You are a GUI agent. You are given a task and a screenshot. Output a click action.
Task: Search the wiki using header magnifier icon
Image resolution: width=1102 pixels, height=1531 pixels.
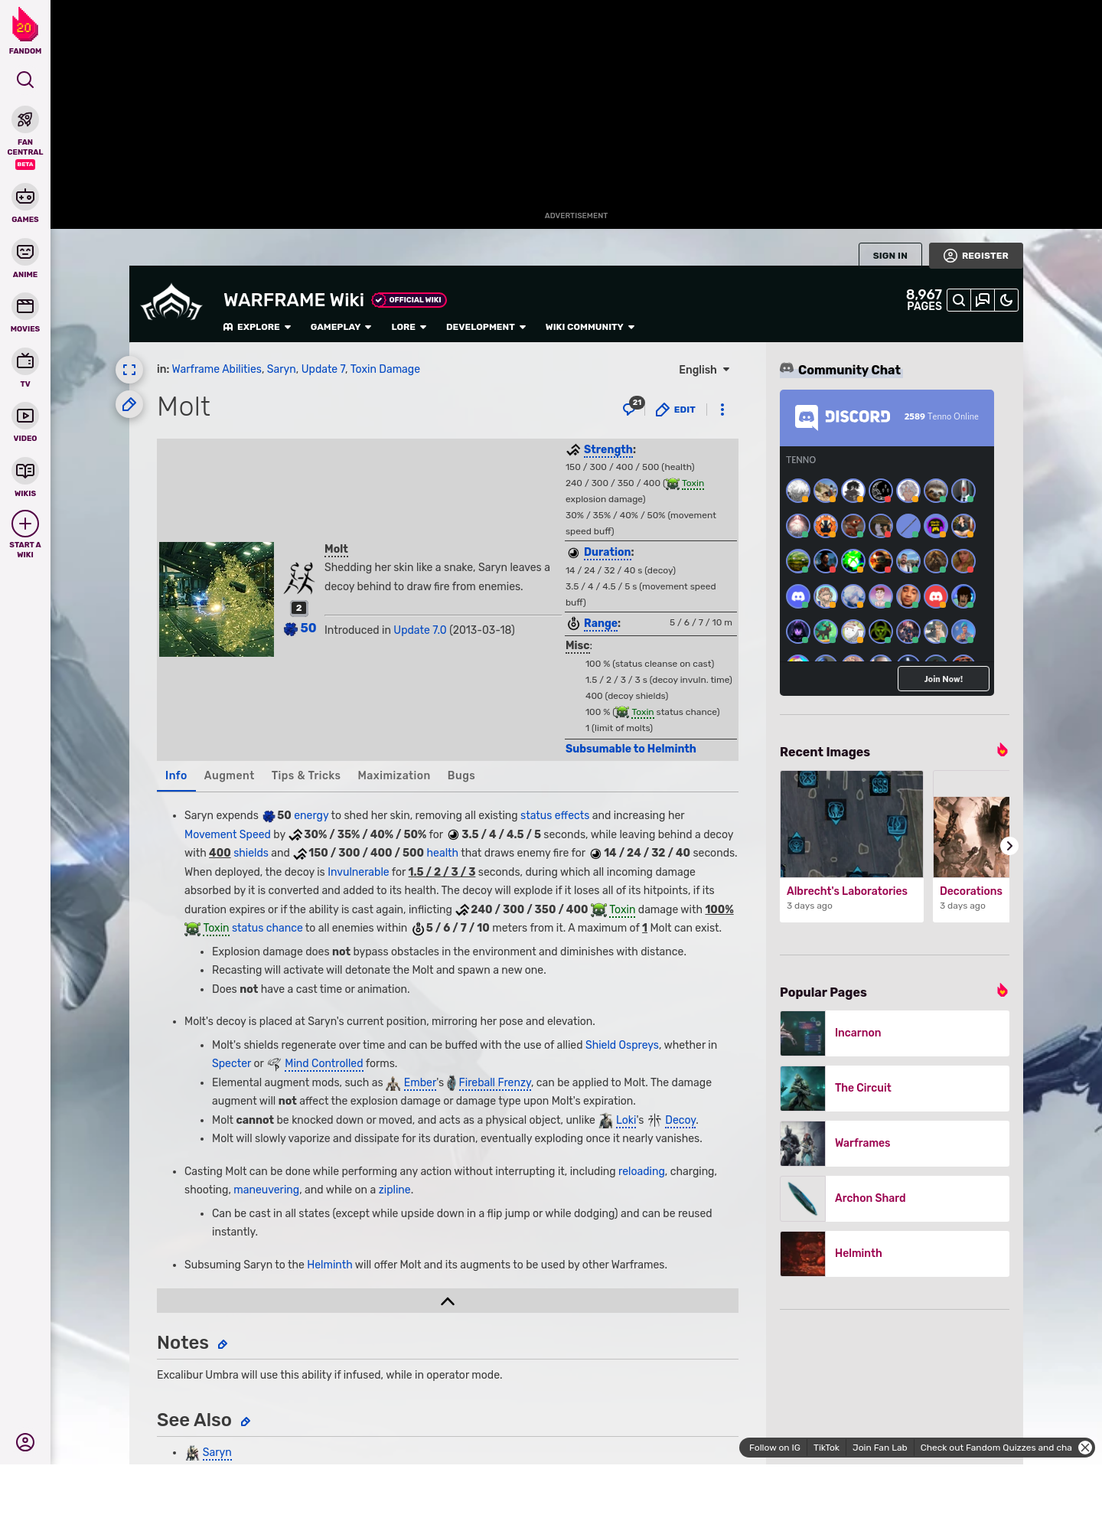(958, 300)
